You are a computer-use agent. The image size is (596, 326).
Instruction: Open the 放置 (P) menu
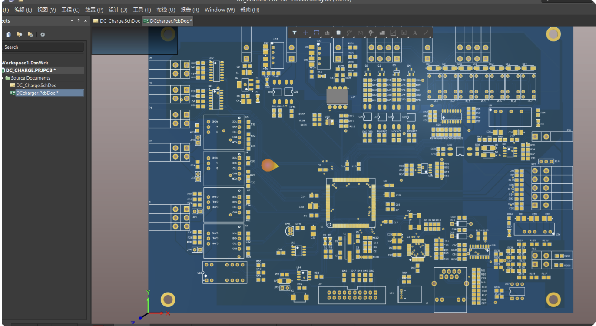coord(94,10)
